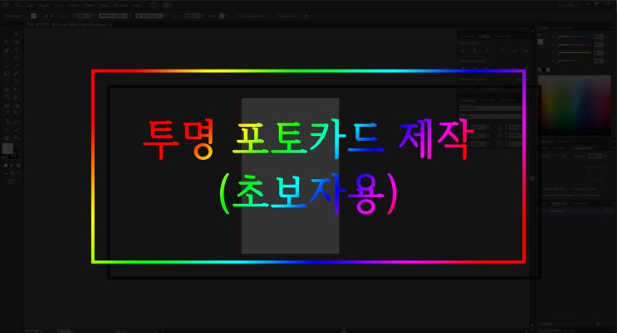Open the Type menu

(59, 6)
